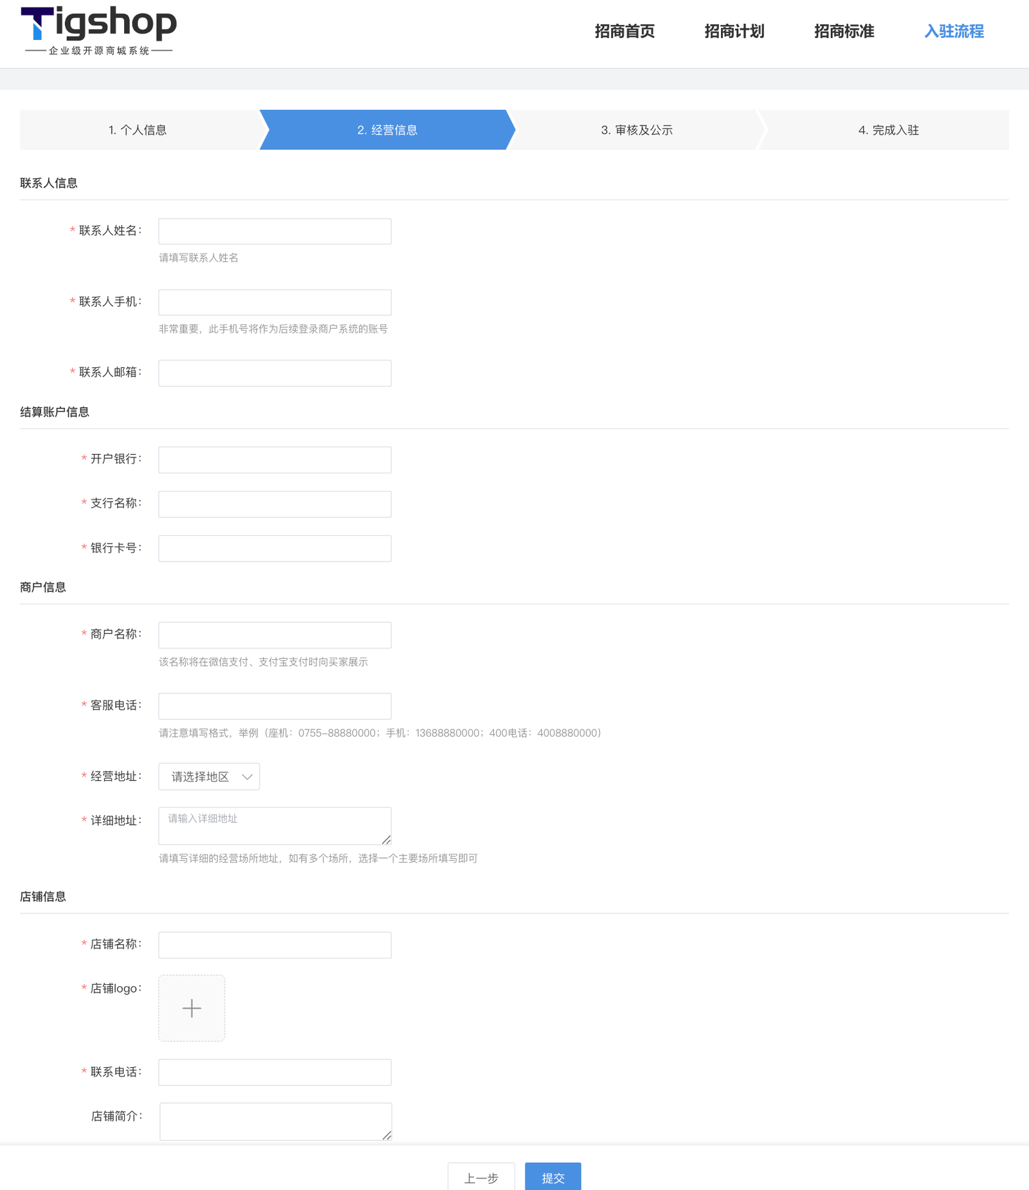Focus the 联系人姓名 input field

click(x=275, y=232)
